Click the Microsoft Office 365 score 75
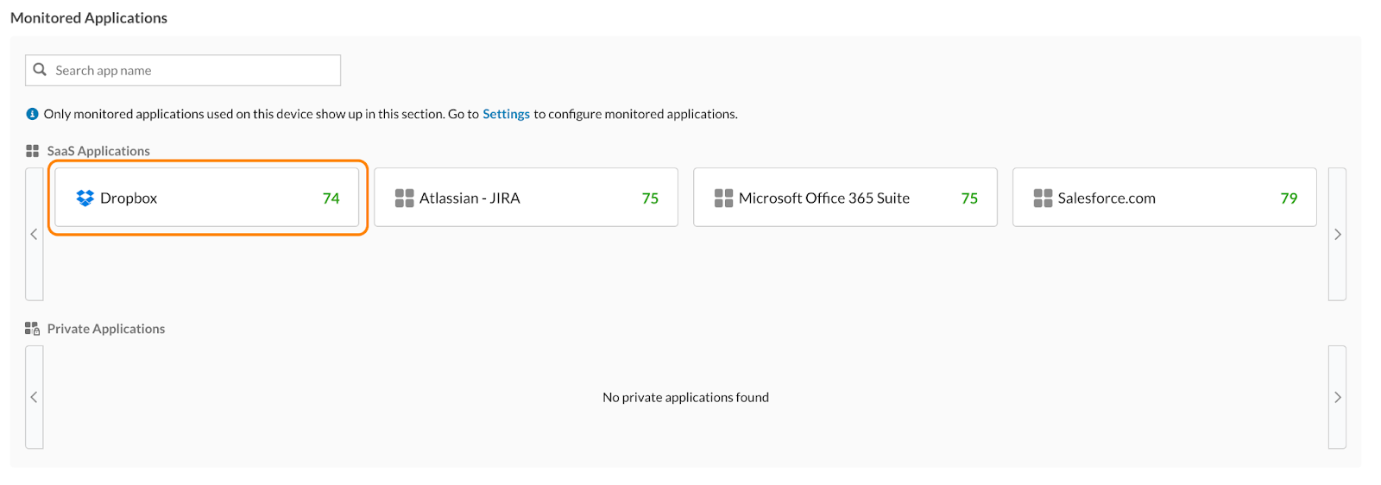The height and width of the screenshot is (485, 1381). (x=969, y=198)
